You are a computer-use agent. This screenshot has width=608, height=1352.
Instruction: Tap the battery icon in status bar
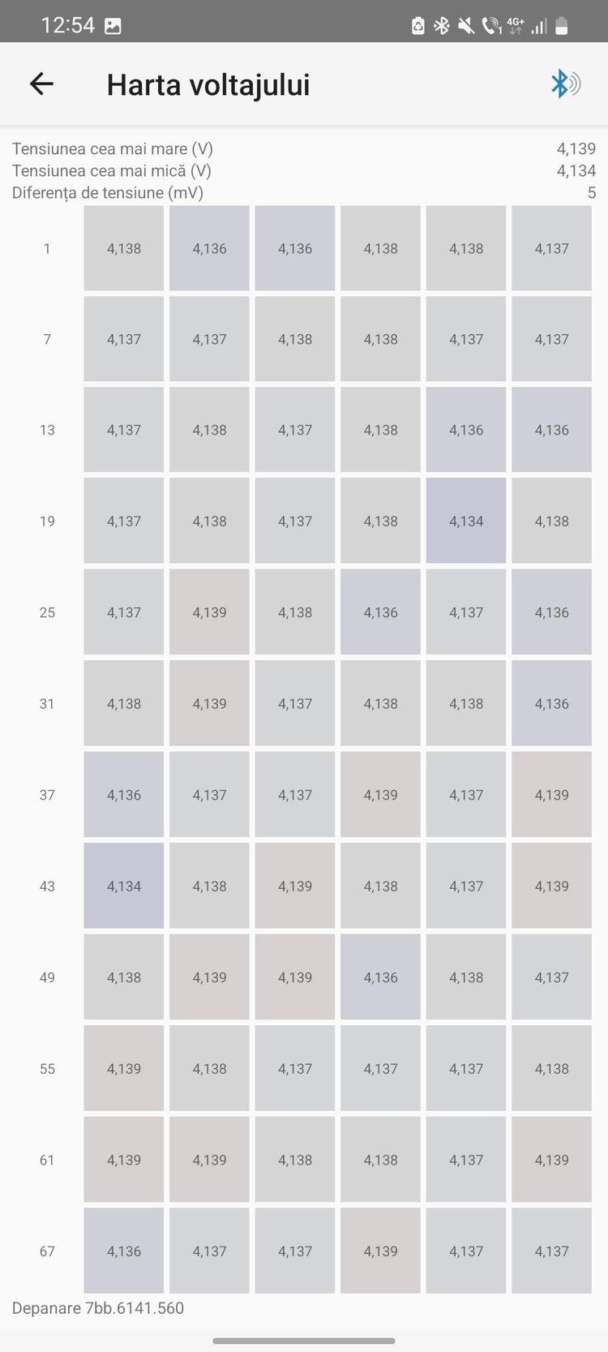coord(562,26)
